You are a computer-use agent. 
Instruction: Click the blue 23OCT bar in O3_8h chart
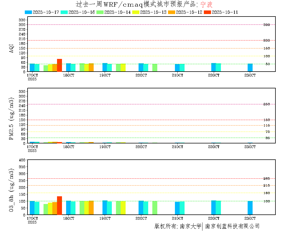click(250, 208)
